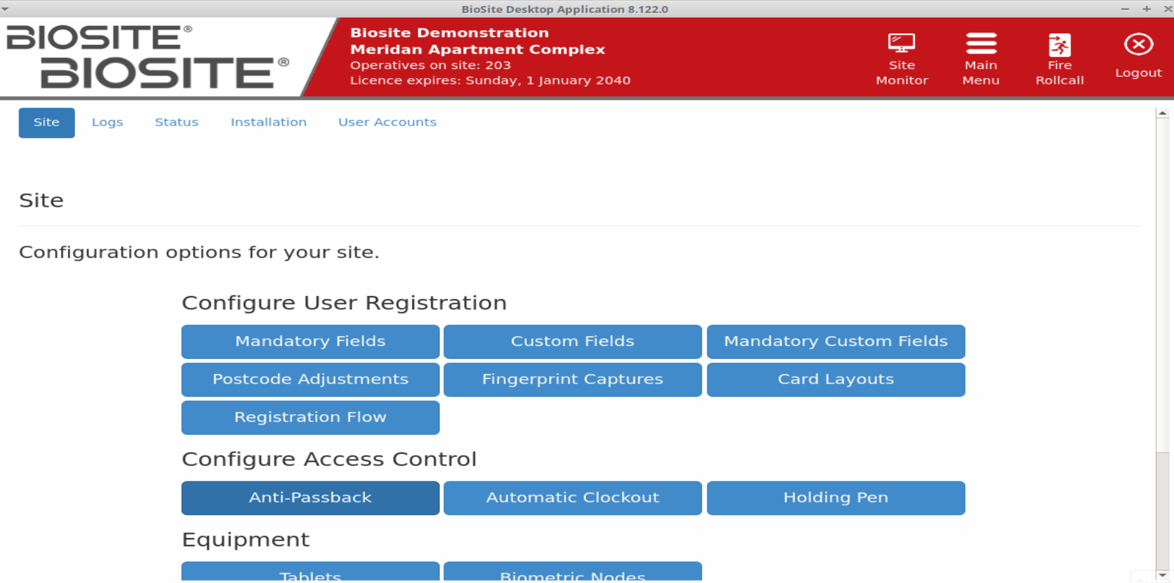
Task: Open Mandatory Fields configuration
Action: tap(311, 342)
